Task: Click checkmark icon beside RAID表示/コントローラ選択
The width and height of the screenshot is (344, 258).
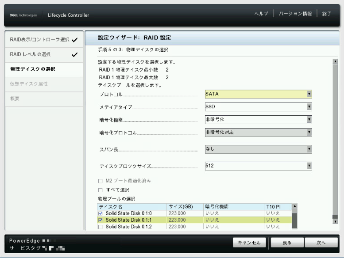Action: point(74,40)
